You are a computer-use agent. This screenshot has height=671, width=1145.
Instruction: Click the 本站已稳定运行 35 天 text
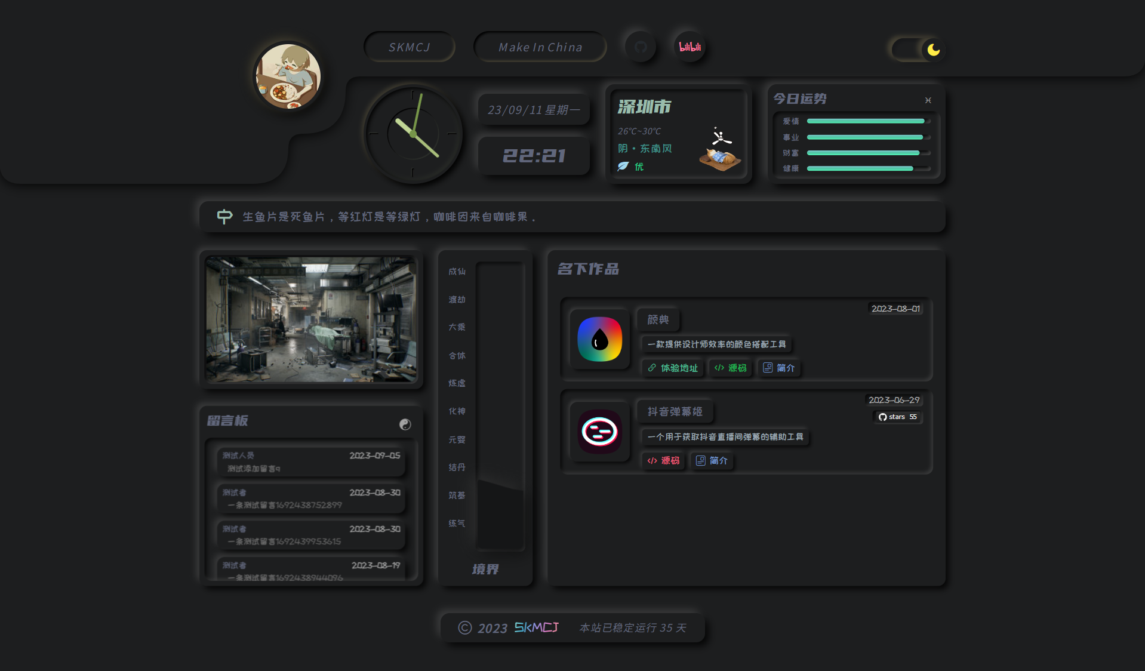(x=633, y=627)
